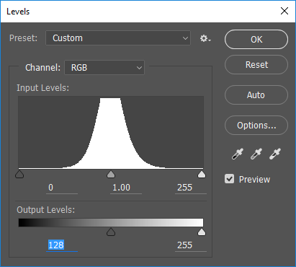The image size is (296, 267).
Task: Click the output highlight slider handle
Action: point(202,232)
